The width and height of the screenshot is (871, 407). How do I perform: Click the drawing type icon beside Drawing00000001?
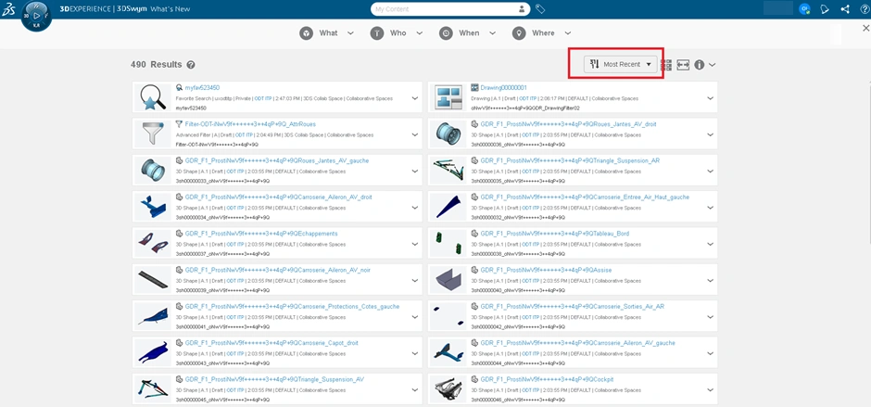pos(474,87)
